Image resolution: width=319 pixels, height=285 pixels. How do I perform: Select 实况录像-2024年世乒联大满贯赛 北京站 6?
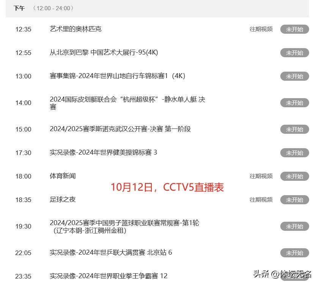[111, 253]
